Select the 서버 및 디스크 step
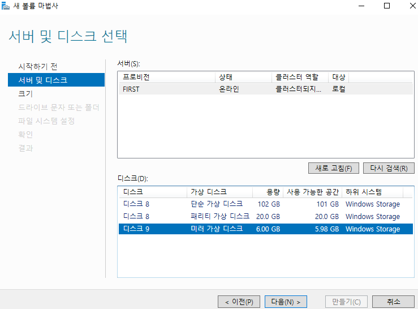Image resolution: width=418 pixels, height=309 pixels. 56,80
